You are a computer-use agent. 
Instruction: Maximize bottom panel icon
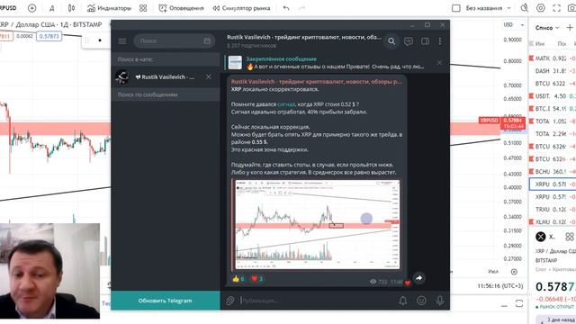pyautogui.click(x=519, y=303)
